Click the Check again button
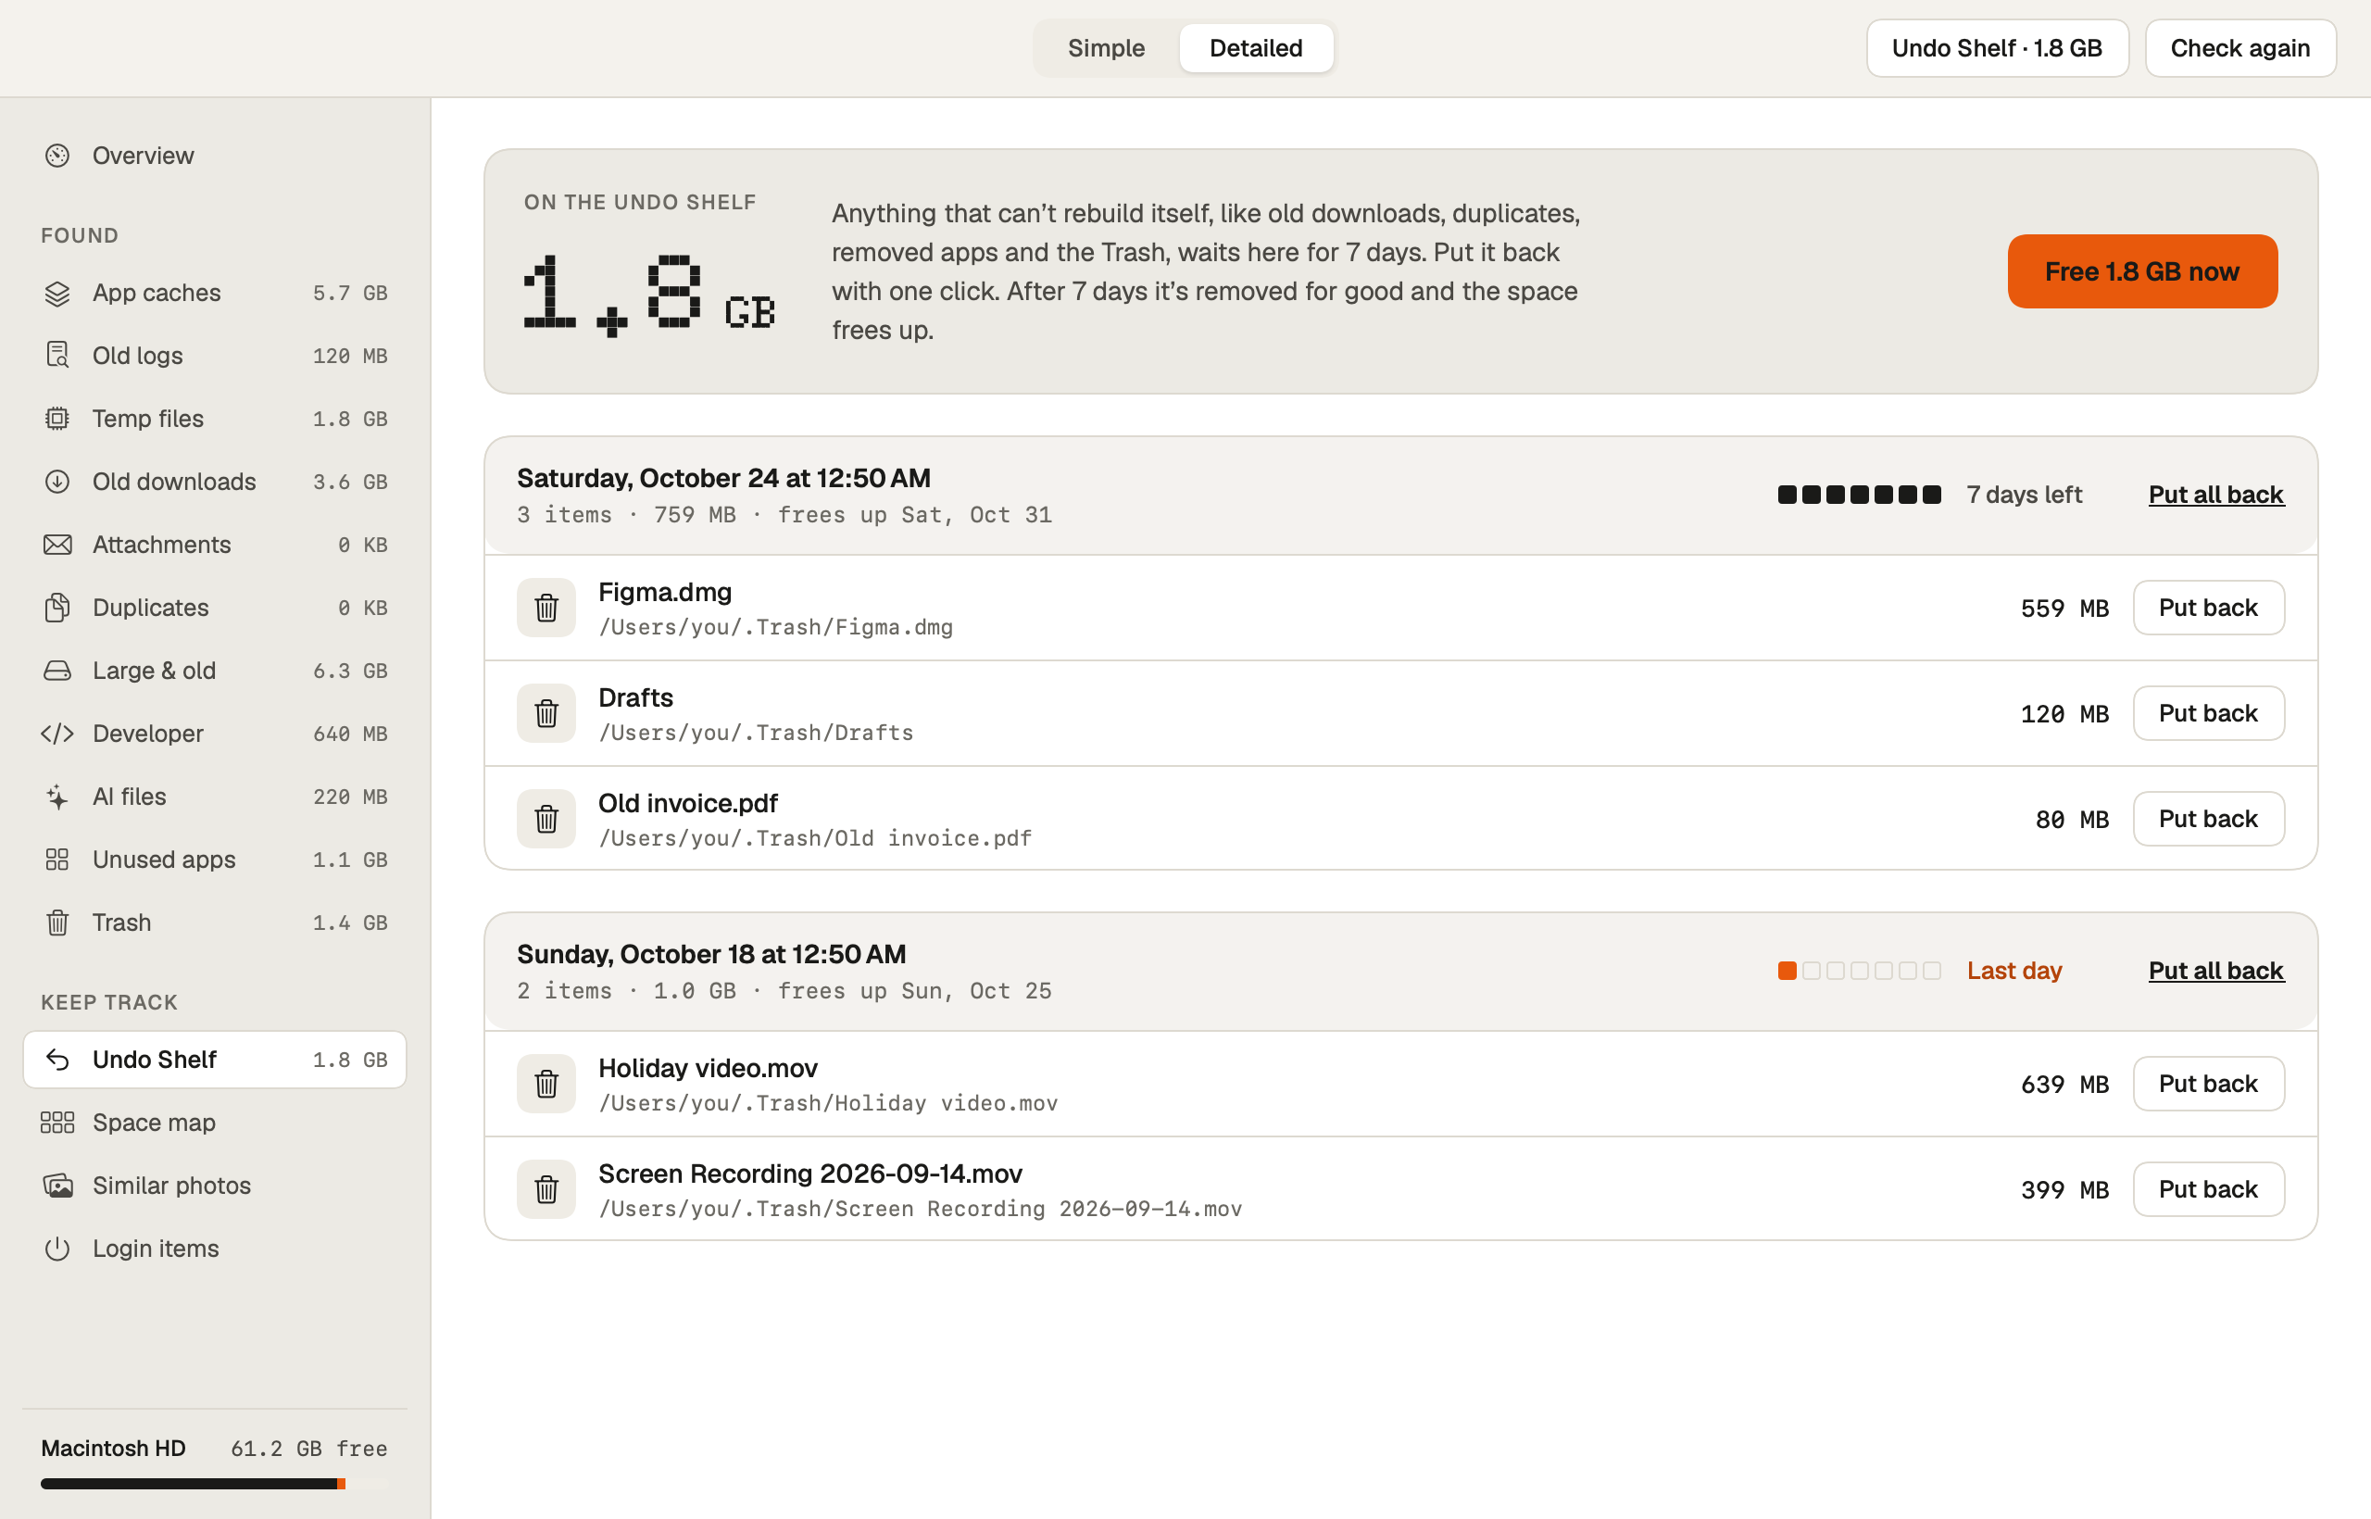 tap(2239, 48)
